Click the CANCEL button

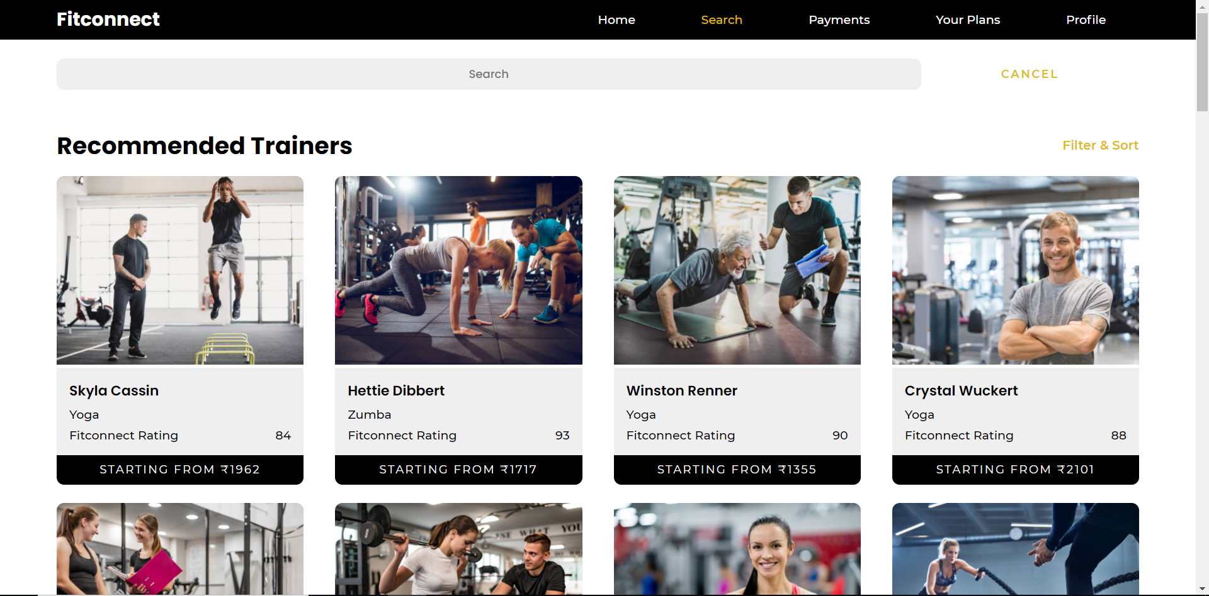click(x=1030, y=74)
